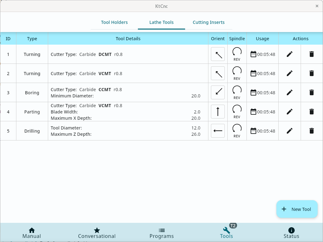
Task: Toggle spindle REV for tool 1
Action: tap(237, 54)
